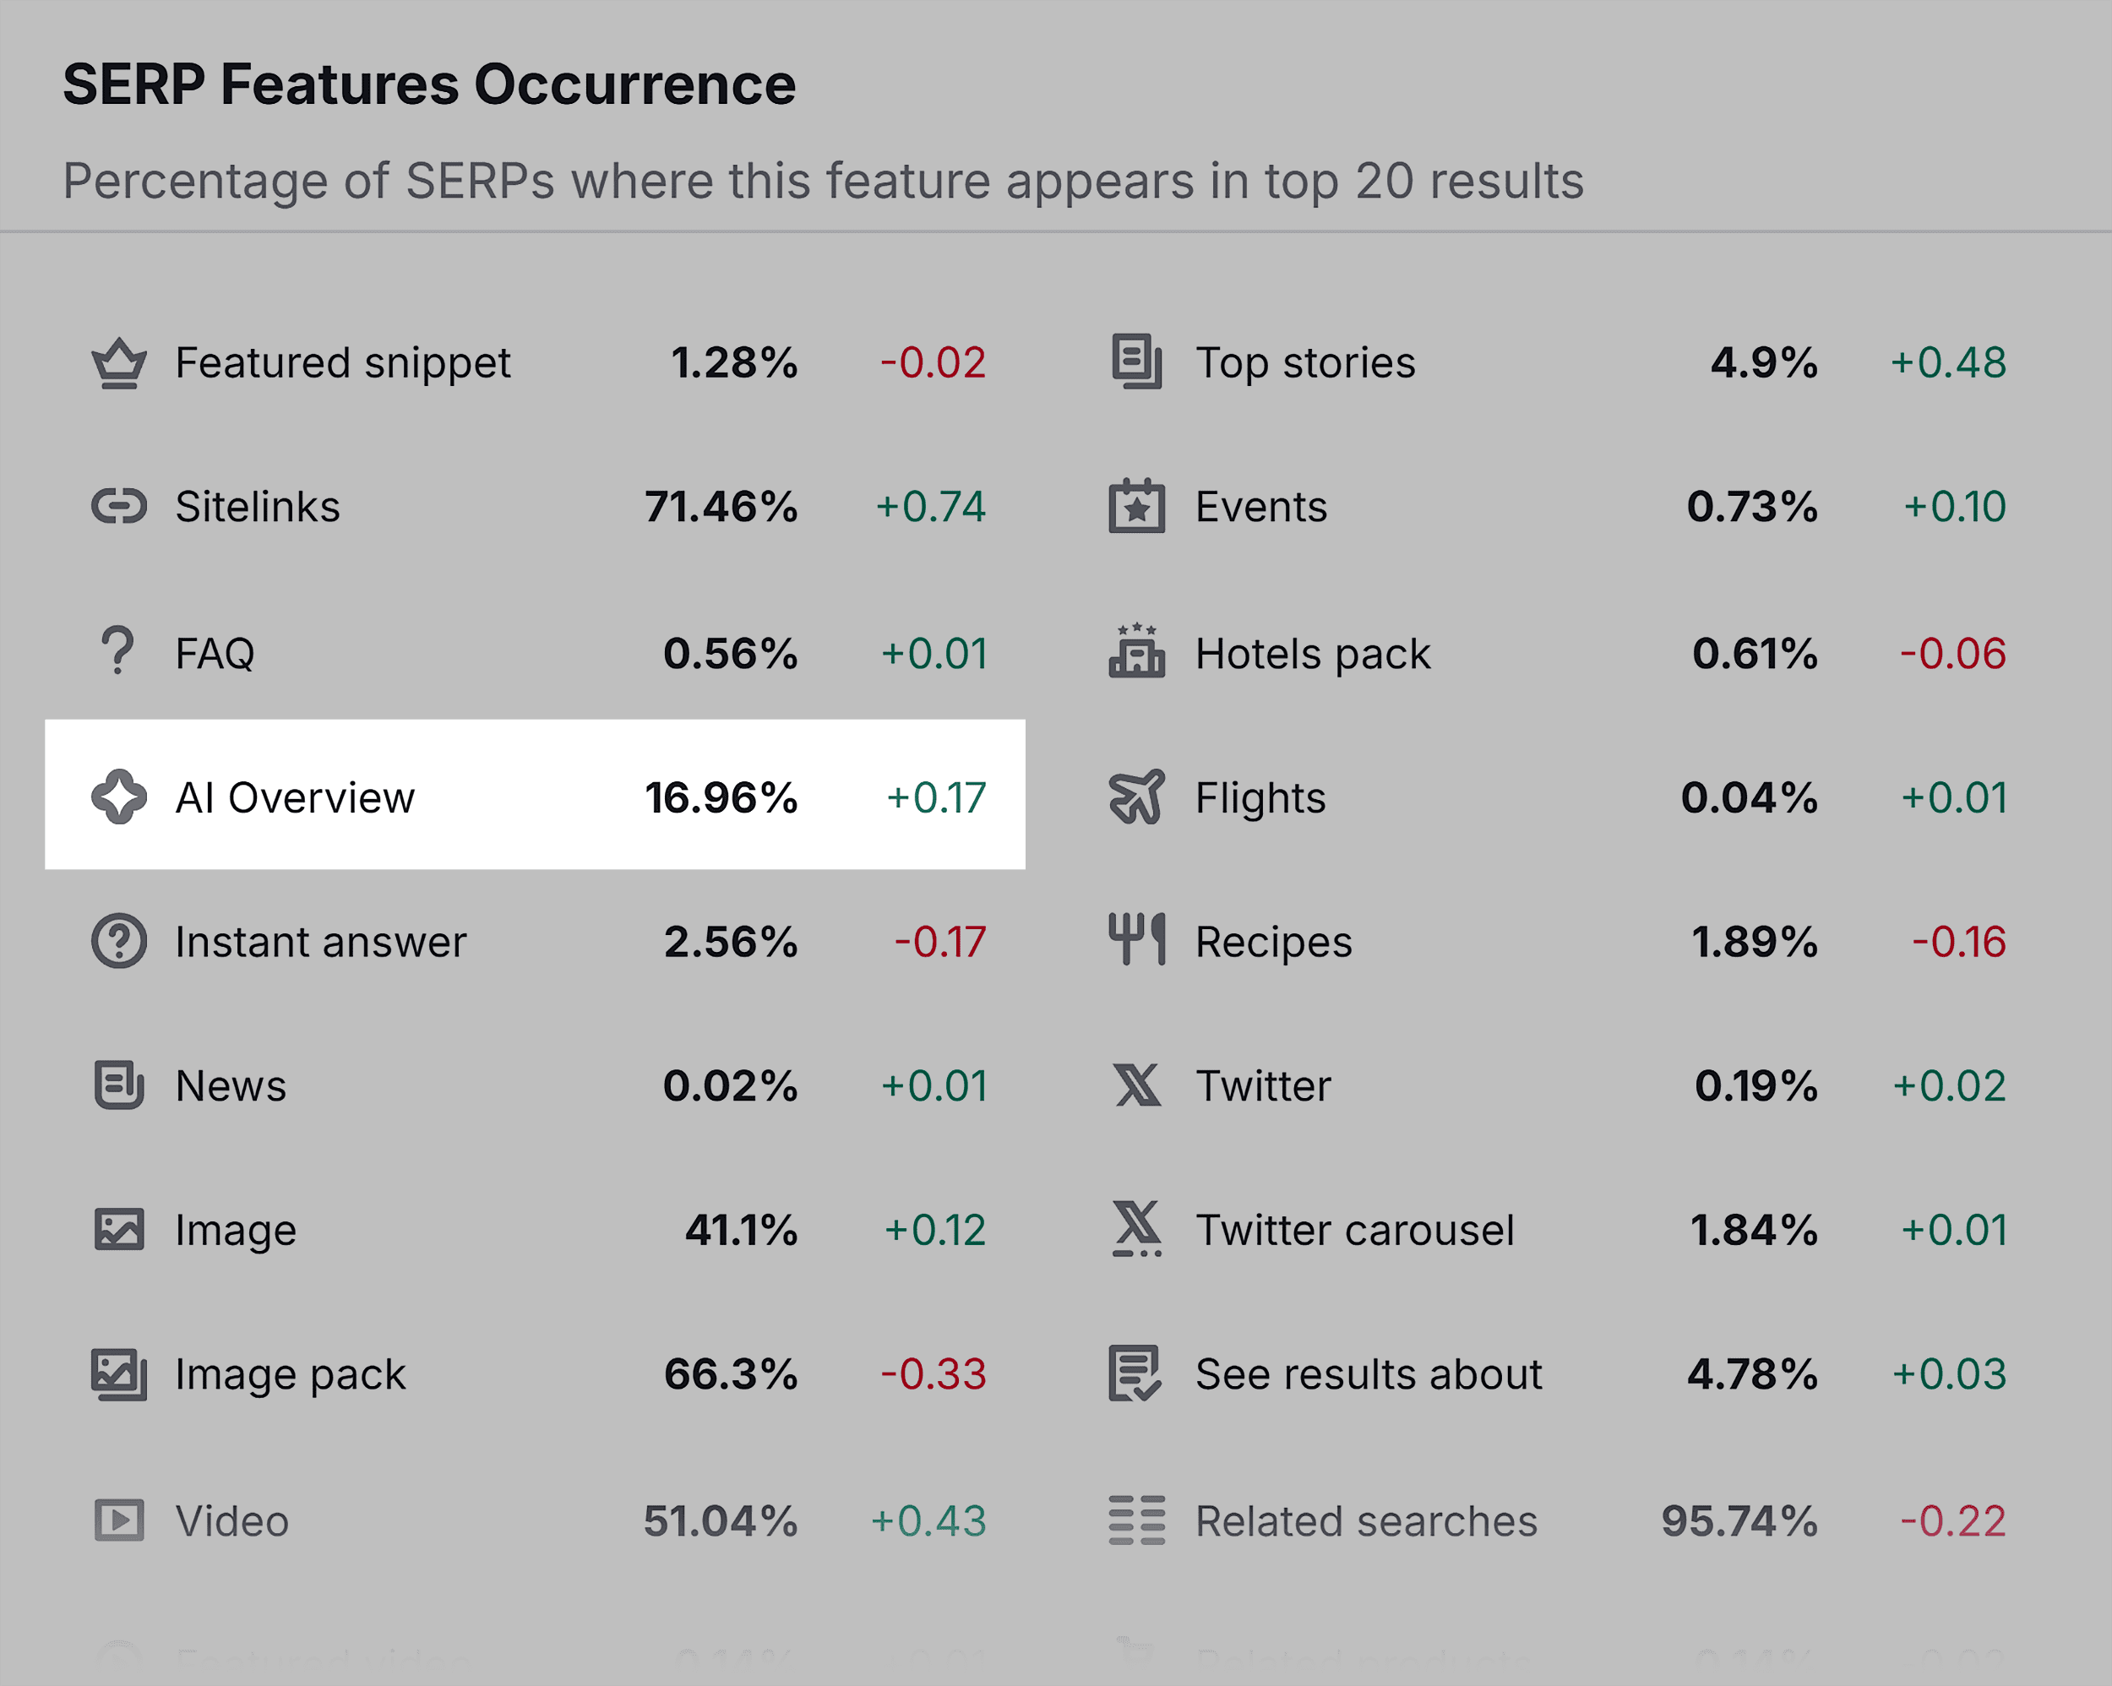2112x1686 pixels.
Task: Click the Sitelinks 71.46% percentage value
Action: point(723,508)
